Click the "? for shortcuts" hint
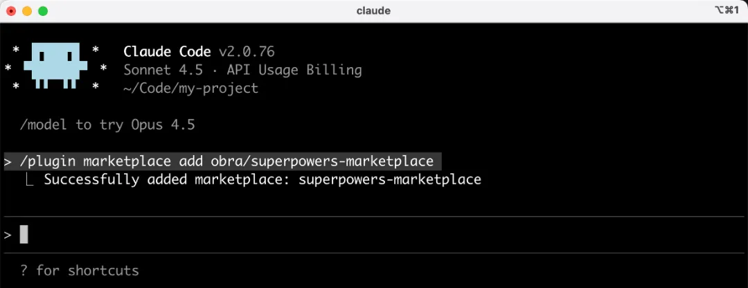748x288 pixels. tap(80, 271)
